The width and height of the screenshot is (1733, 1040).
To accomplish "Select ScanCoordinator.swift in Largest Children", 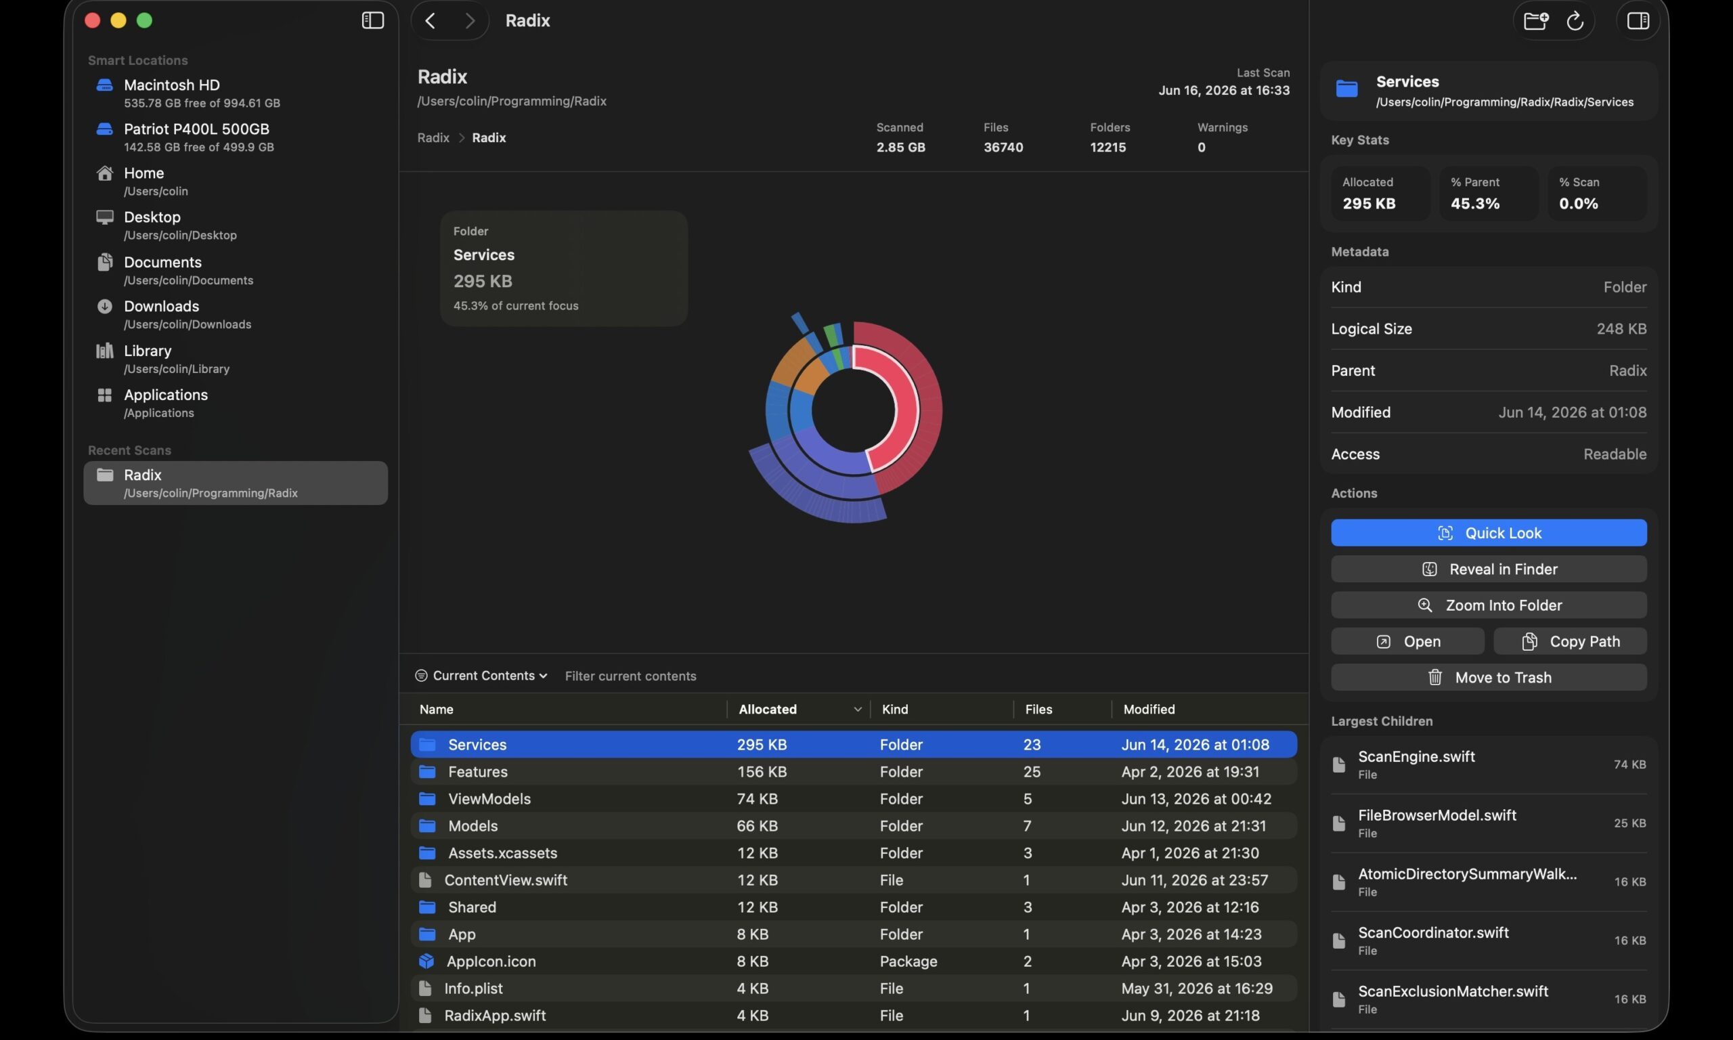I will coord(1489,941).
